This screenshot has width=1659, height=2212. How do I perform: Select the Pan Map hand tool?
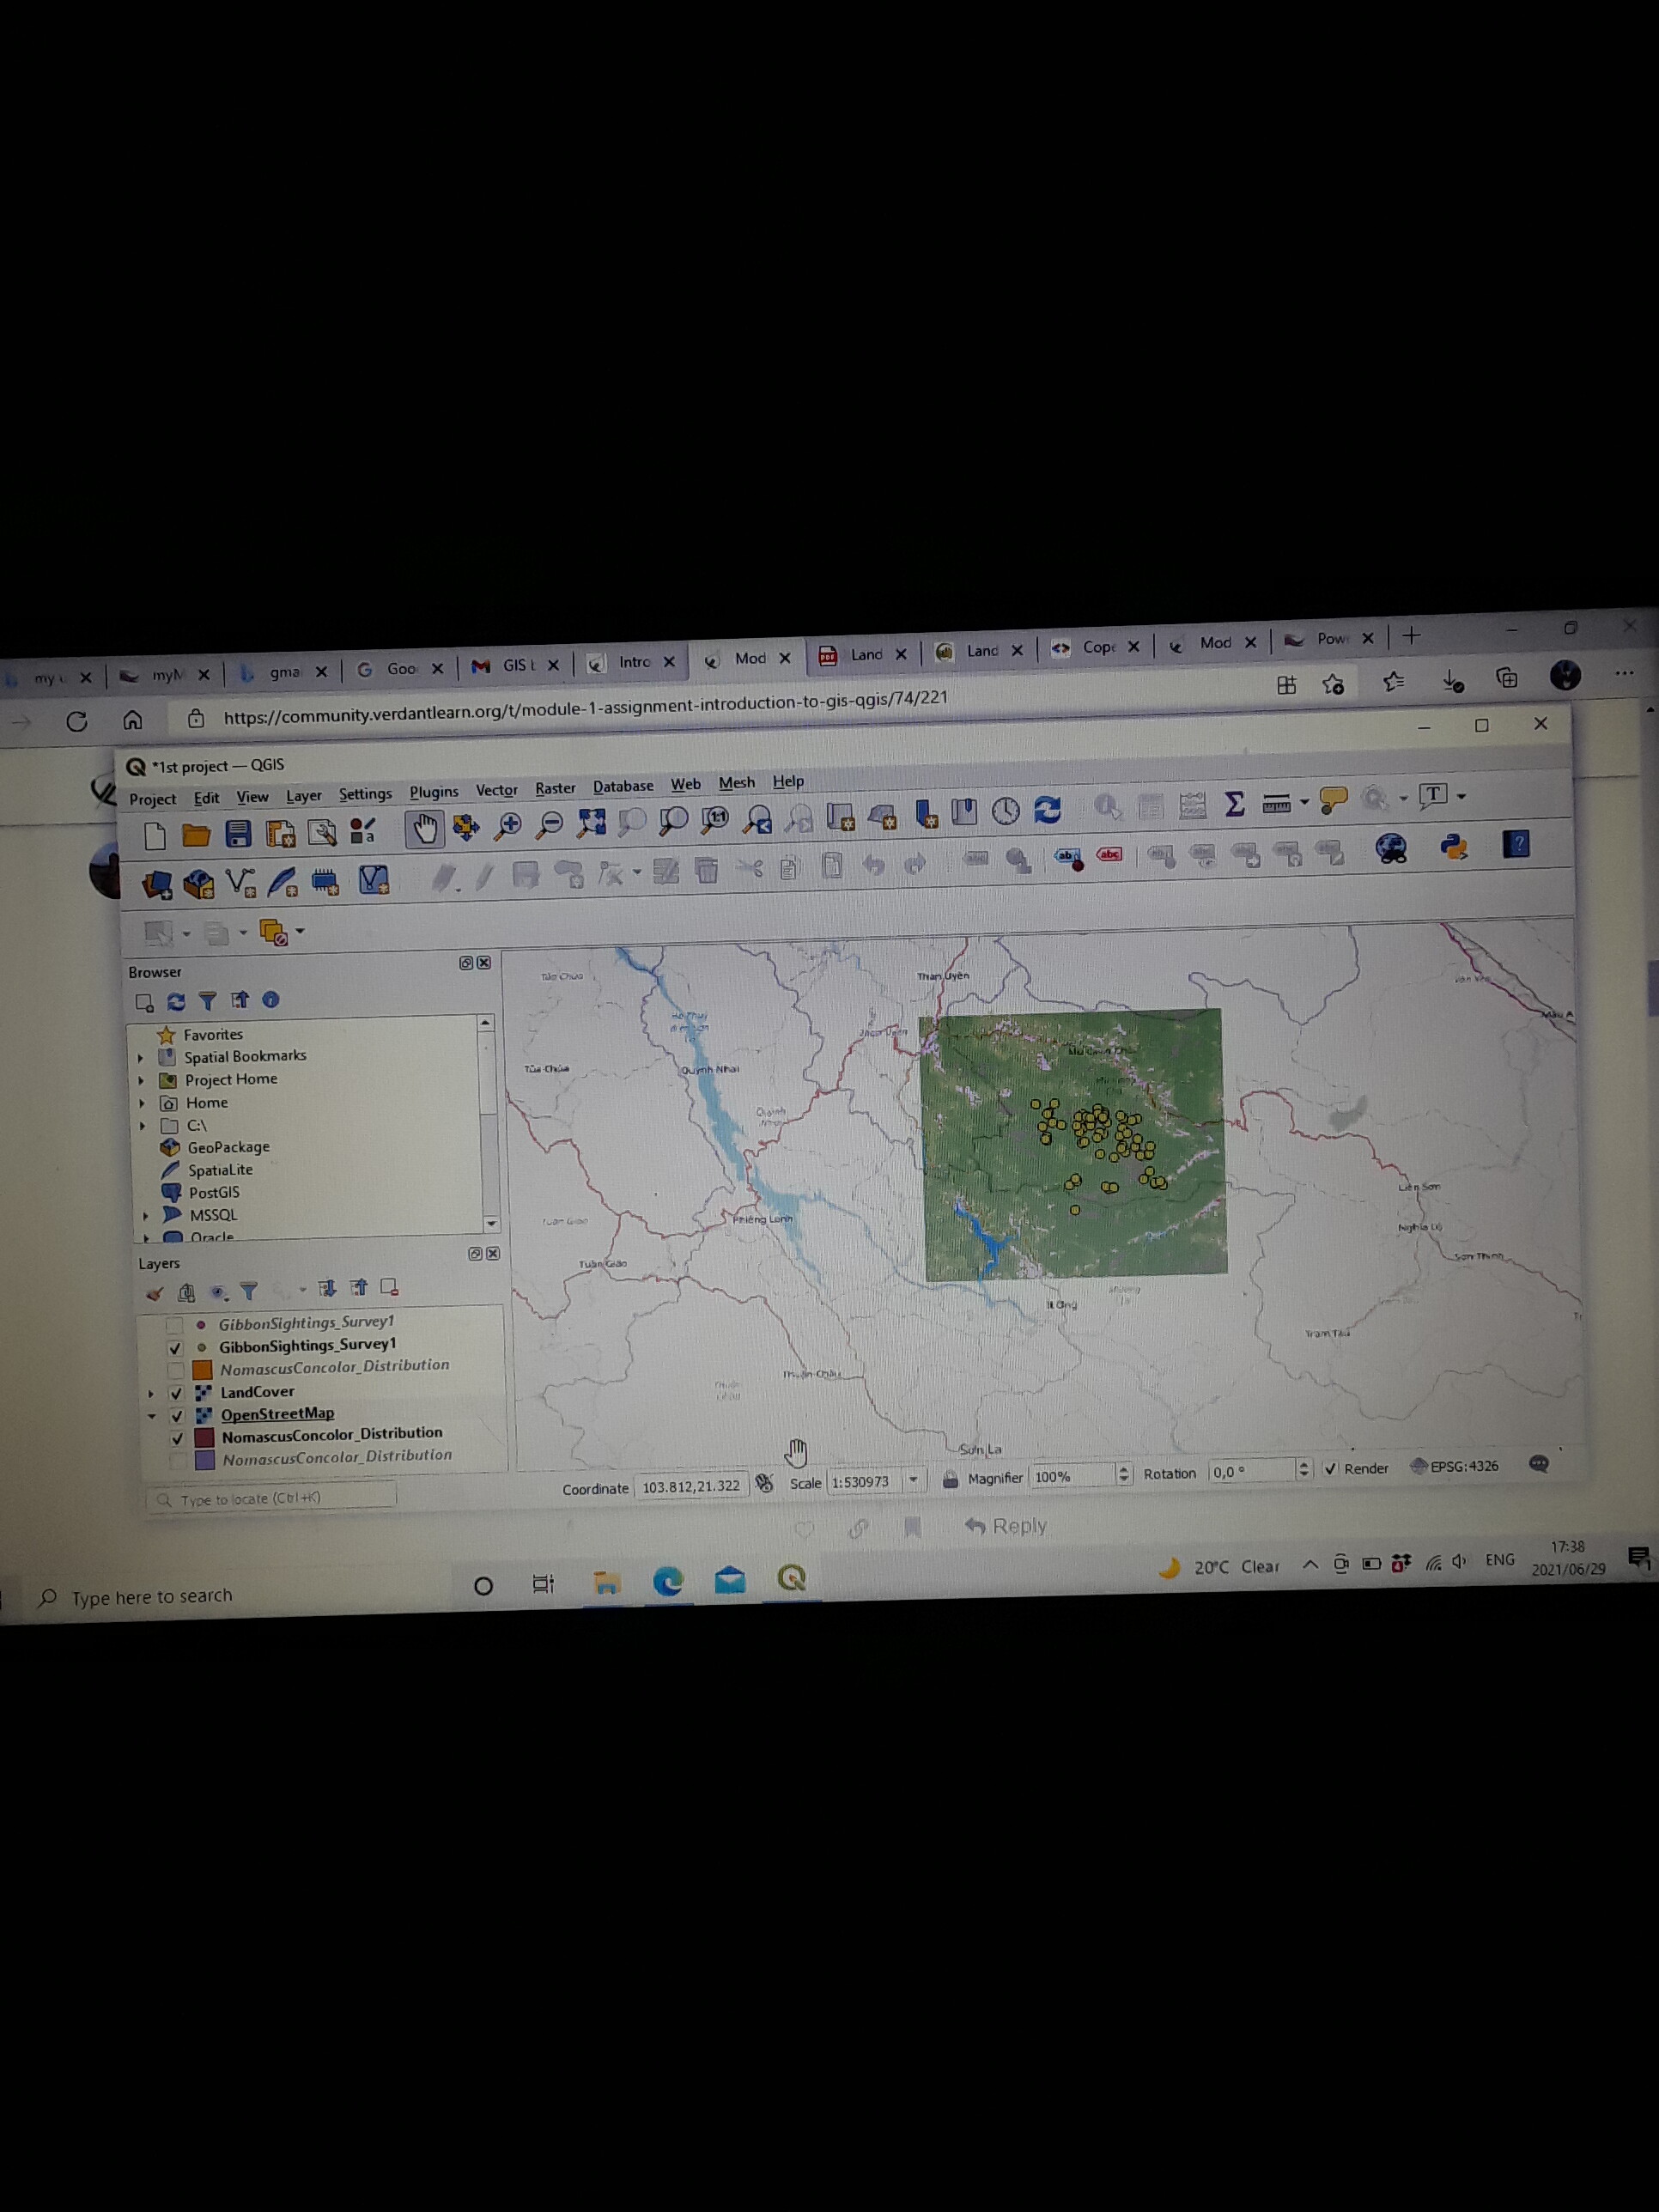(425, 829)
